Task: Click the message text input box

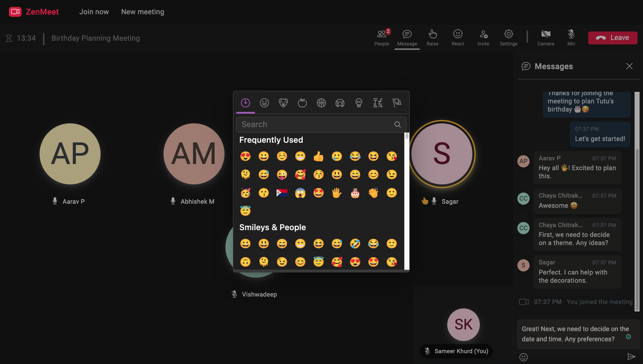Action: coord(578,334)
